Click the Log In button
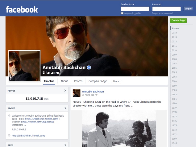 [188, 9]
